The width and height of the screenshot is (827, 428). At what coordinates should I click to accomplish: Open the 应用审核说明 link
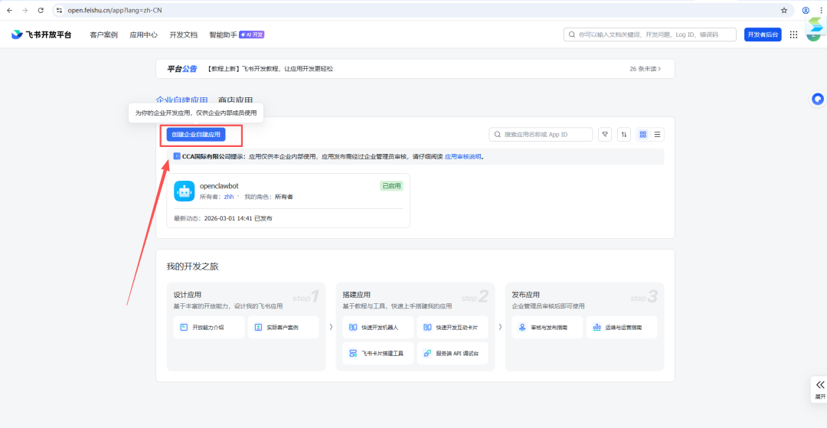pyautogui.click(x=463, y=156)
